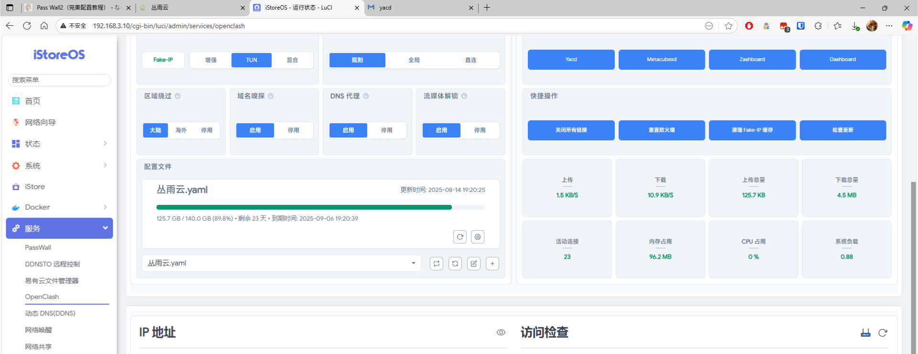Add page to favorites with the star icon
The width and height of the screenshot is (918, 354).
coord(728,26)
